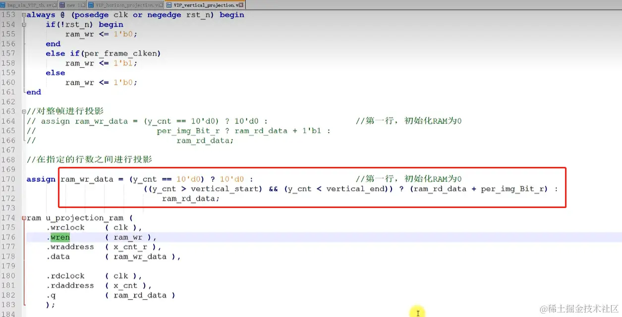Click the '.wraddress' port name
Viewport: 622px width, 317px height.
pos(70,247)
